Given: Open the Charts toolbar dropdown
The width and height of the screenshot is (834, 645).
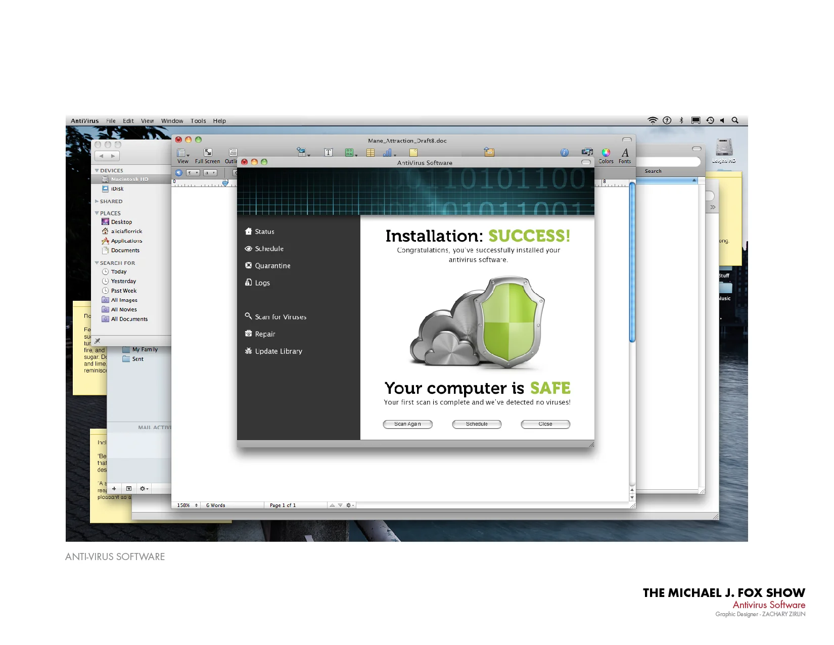Looking at the screenshot, I should click(389, 153).
